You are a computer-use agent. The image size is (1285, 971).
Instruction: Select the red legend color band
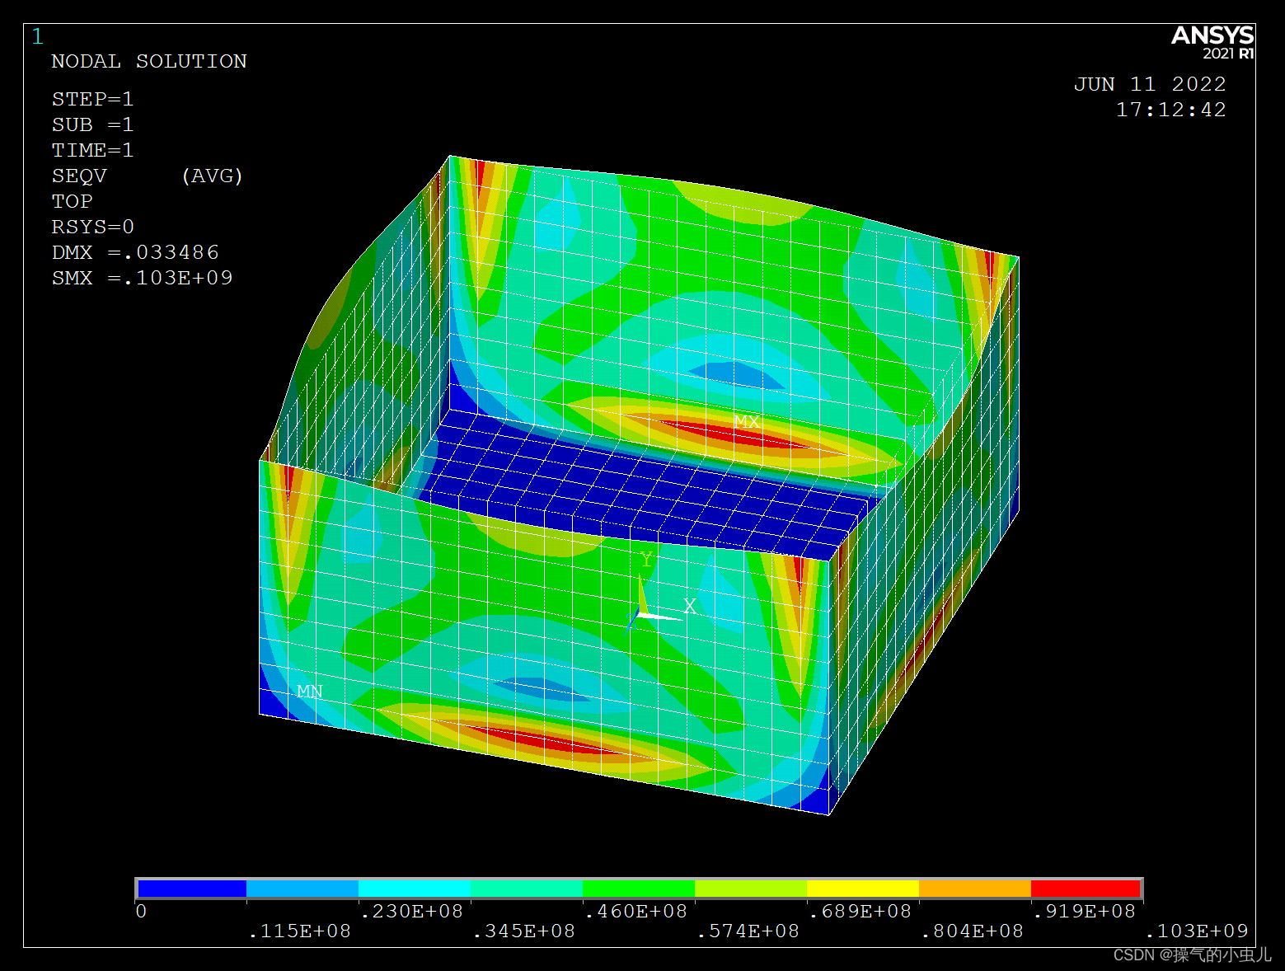click(1085, 889)
